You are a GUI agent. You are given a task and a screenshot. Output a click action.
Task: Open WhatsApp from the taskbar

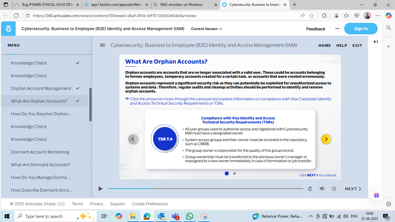pos(189,216)
